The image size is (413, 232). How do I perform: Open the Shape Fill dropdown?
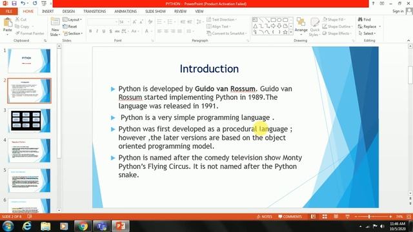pos(334,19)
